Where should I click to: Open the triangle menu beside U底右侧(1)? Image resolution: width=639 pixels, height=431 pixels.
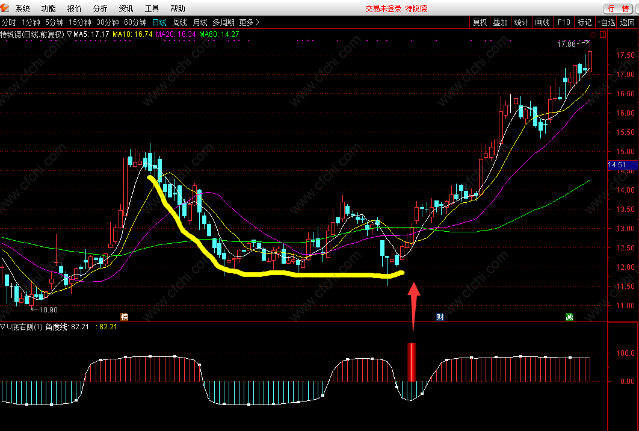3,327
